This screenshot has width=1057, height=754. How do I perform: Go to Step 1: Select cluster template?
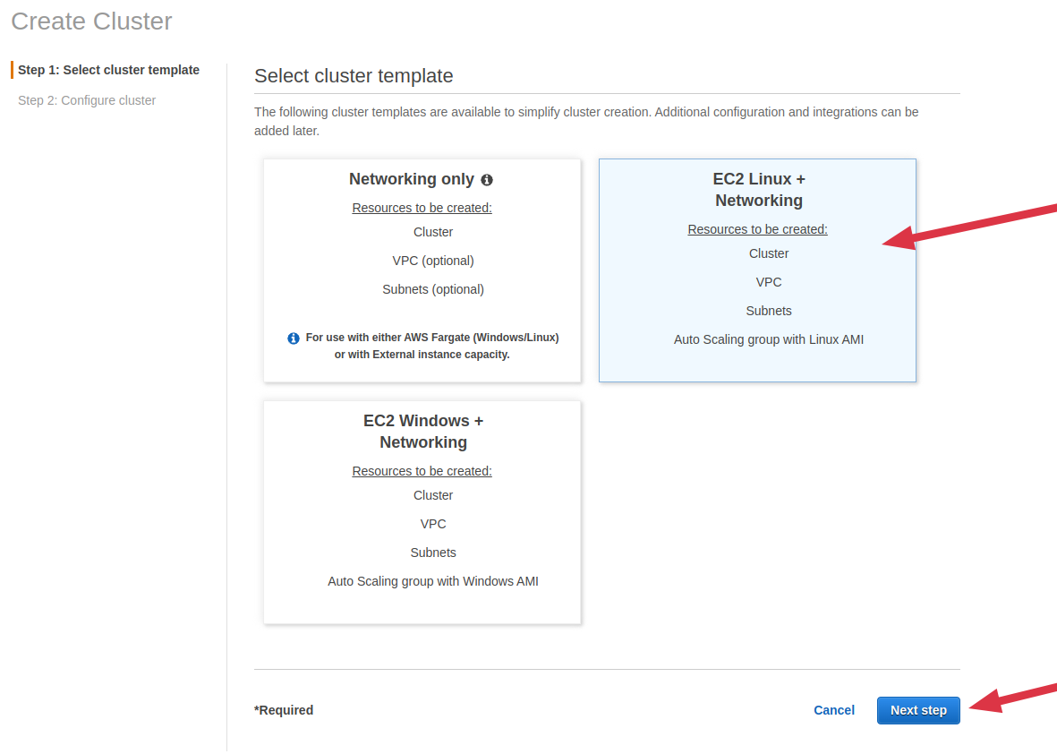tap(108, 70)
